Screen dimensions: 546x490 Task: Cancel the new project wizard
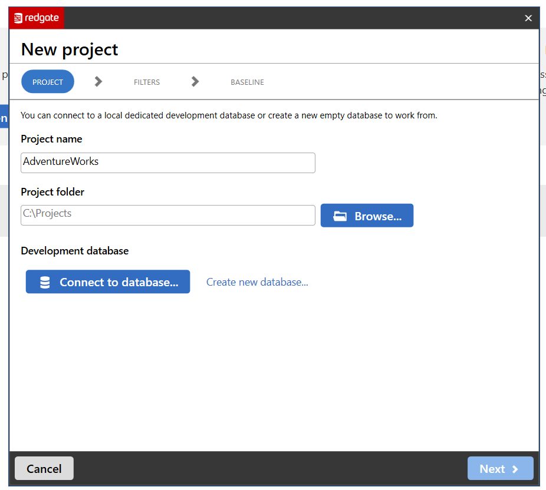tap(44, 469)
